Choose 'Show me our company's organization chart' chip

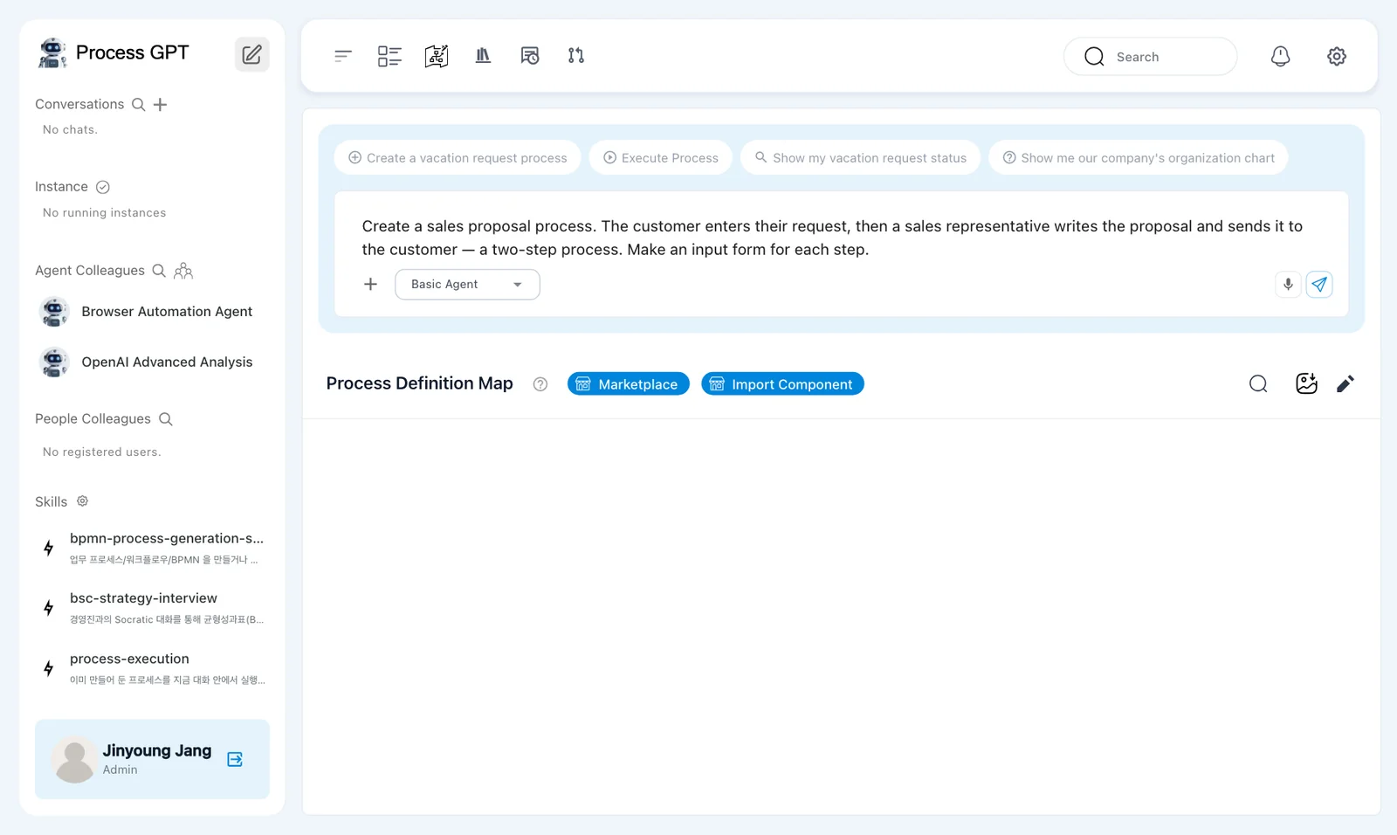(1139, 158)
